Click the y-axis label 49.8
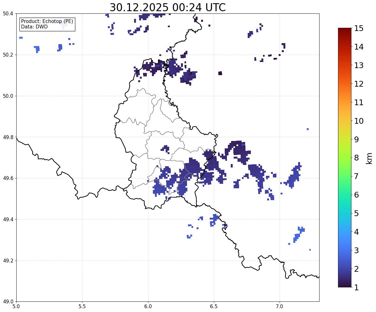Image resolution: width=376 pixels, height=312 pixels. point(8,137)
